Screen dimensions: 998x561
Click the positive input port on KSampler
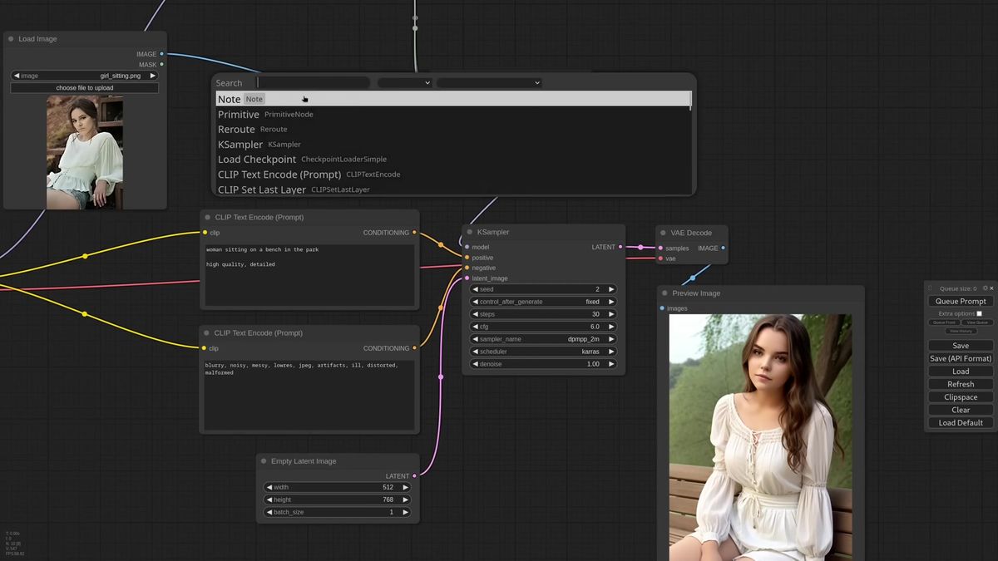click(467, 258)
